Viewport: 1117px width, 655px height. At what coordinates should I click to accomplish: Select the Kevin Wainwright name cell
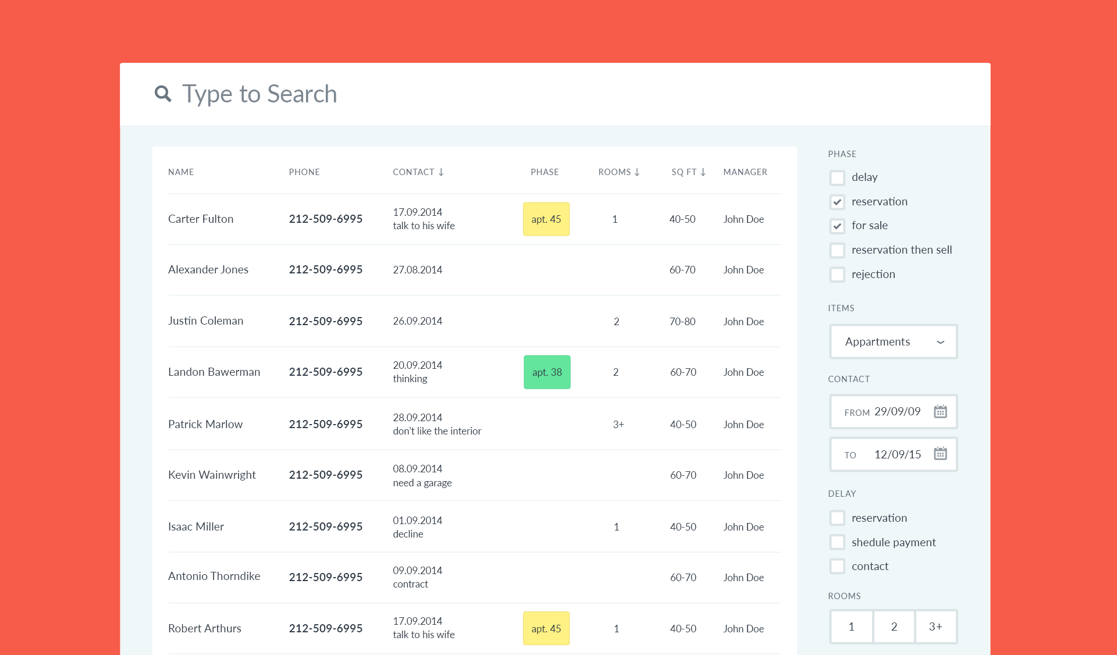tap(212, 475)
